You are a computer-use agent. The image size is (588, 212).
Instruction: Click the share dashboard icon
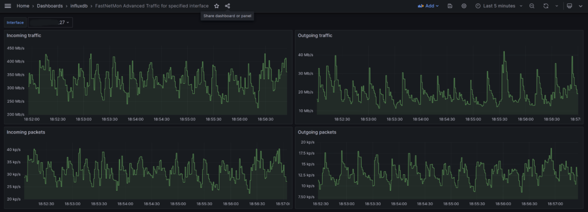tap(227, 6)
